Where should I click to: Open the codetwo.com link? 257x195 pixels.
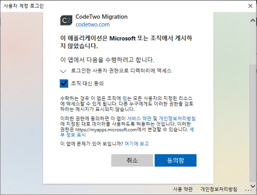(93, 24)
